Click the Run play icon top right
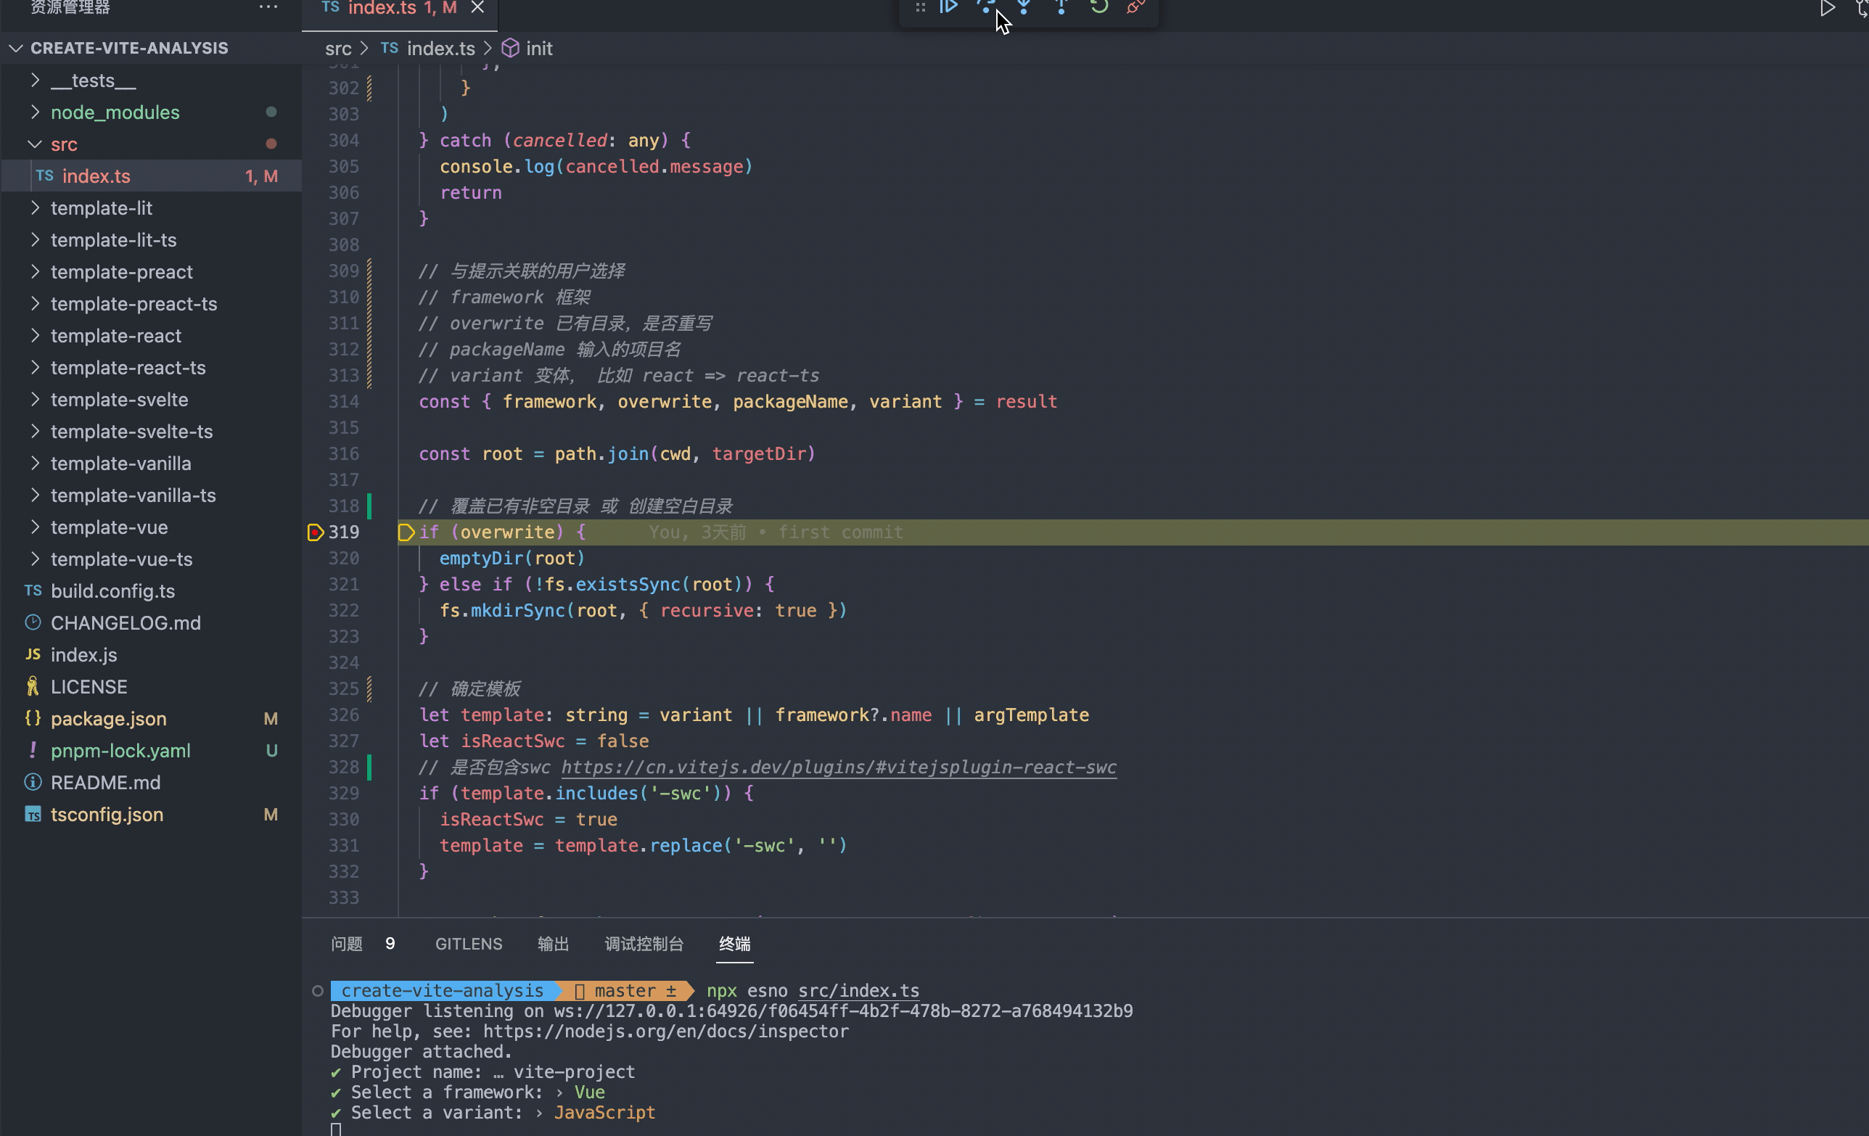 tap(1828, 8)
